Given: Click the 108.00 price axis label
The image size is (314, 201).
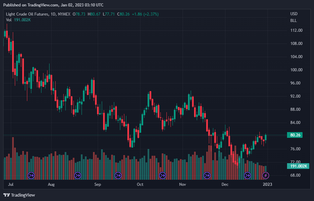Looking at the screenshot, I should tap(296, 44).
